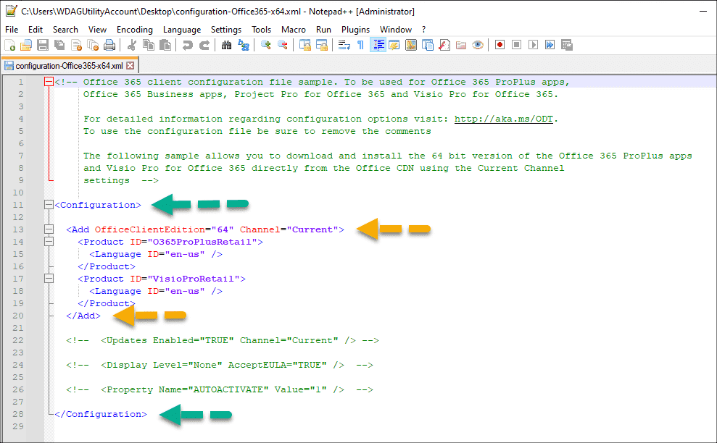
Task: Collapse the Add block on line 13
Action: (49, 229)
